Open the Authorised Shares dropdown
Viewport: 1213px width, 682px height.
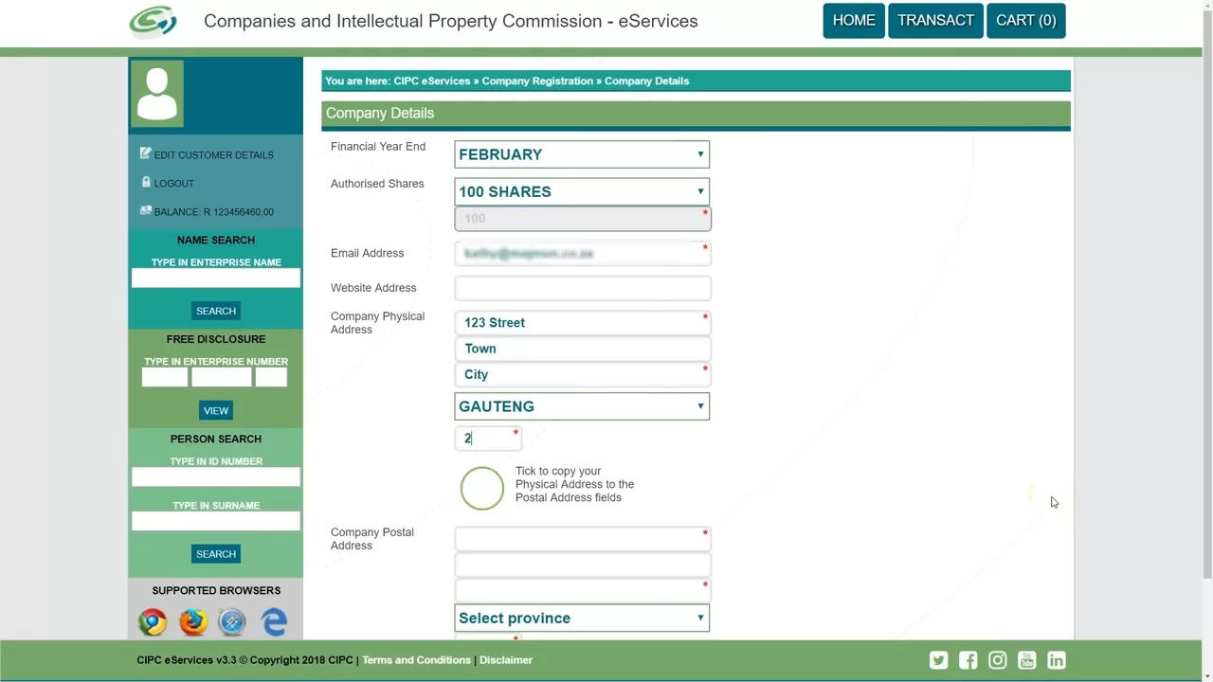(x=581, y=191)
